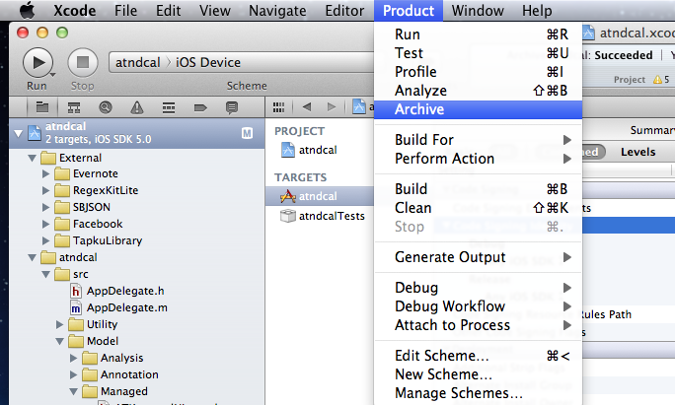This screenshot has width=675, height=405.
Task: Expand the Evernote group
Action: tap(45, 174)
